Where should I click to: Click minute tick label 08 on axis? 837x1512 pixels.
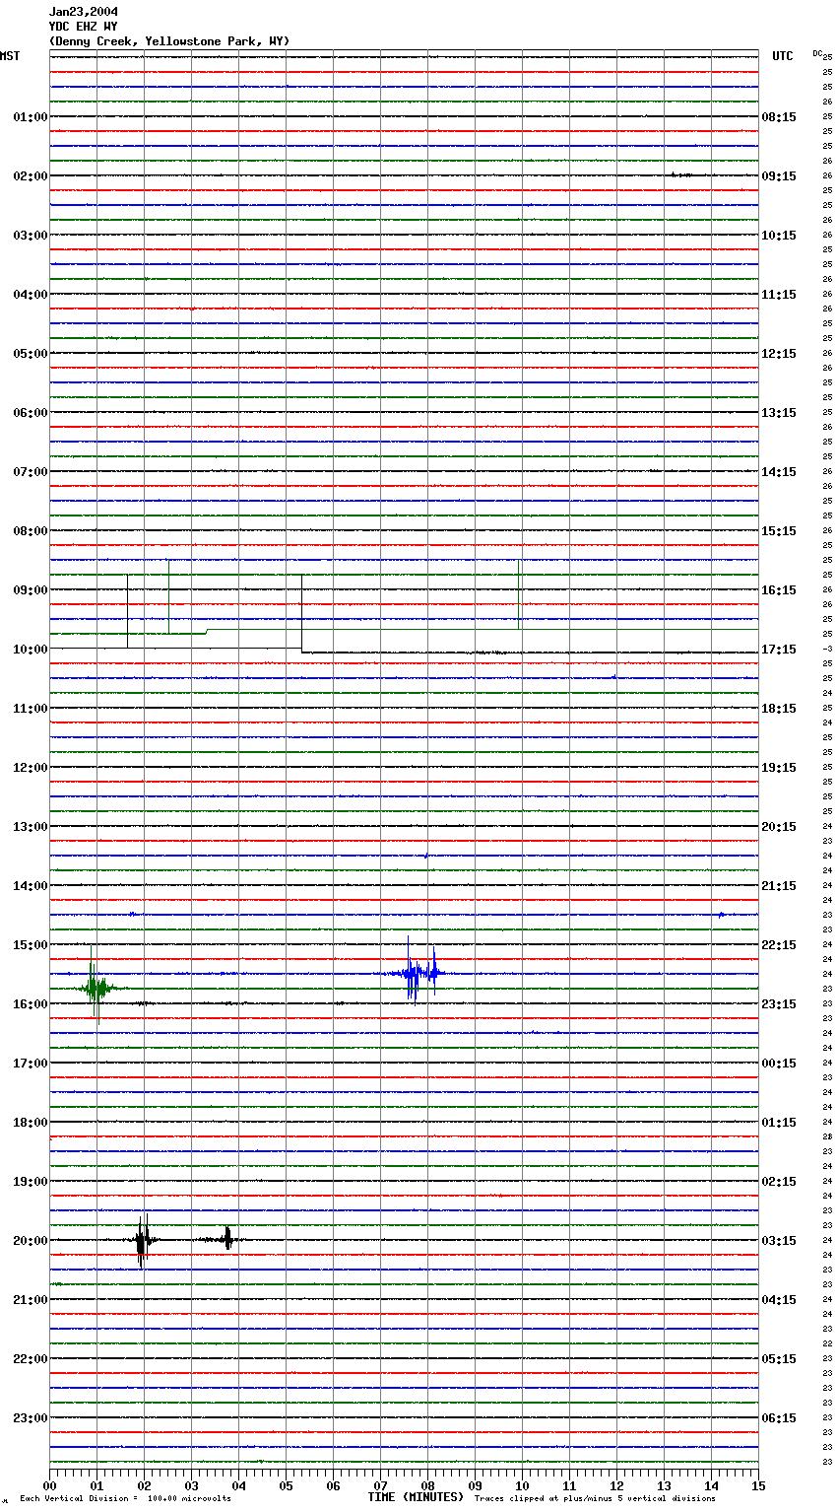(x=427, y=1485)
